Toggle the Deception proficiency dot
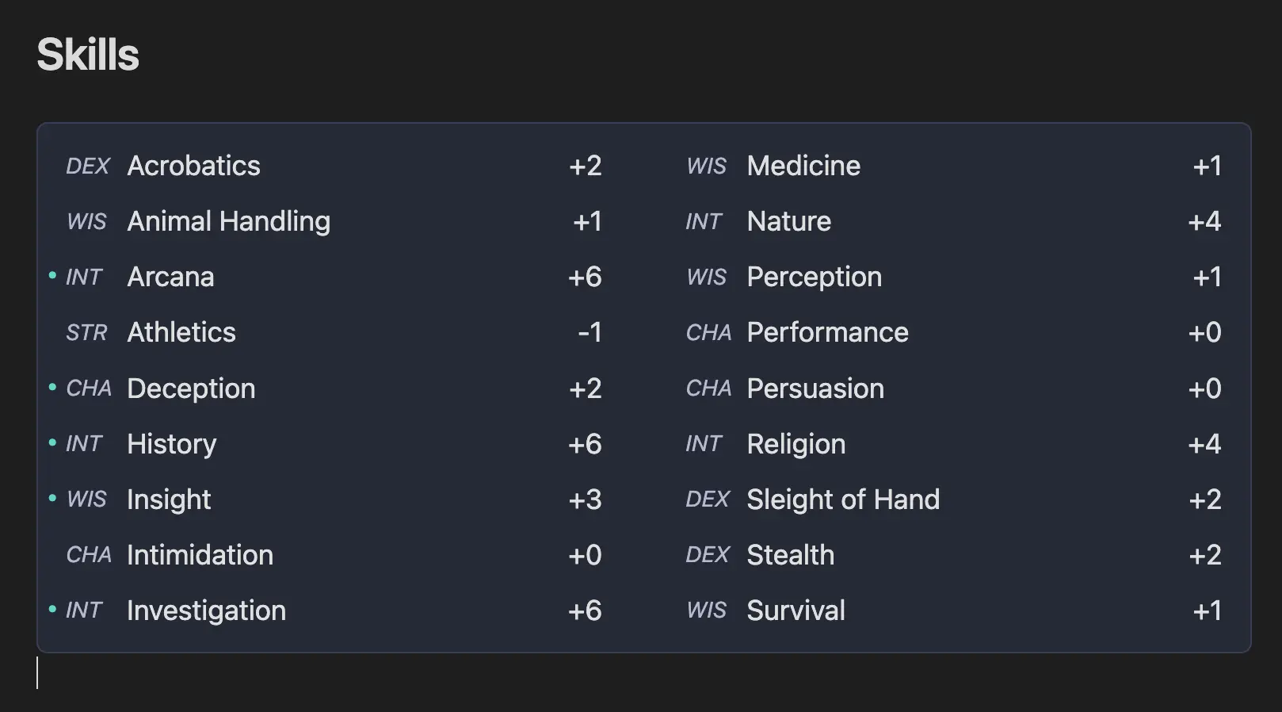The width and height of the screenshot is (1282, 712). (52, 387)
